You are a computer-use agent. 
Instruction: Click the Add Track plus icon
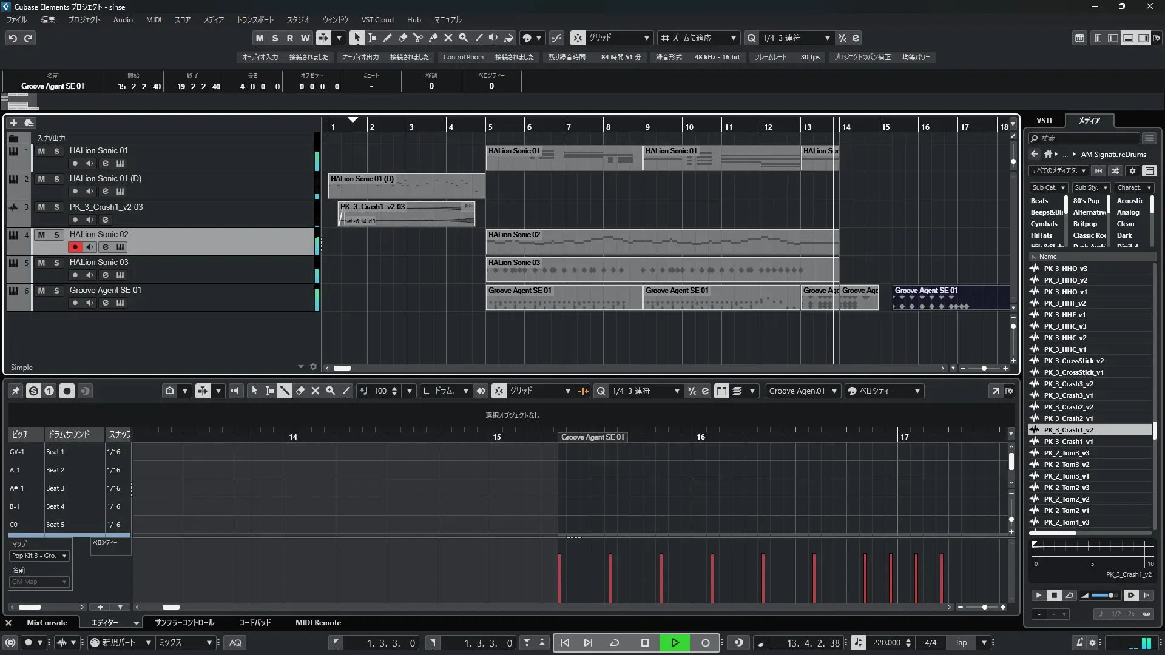click(13, 123)
